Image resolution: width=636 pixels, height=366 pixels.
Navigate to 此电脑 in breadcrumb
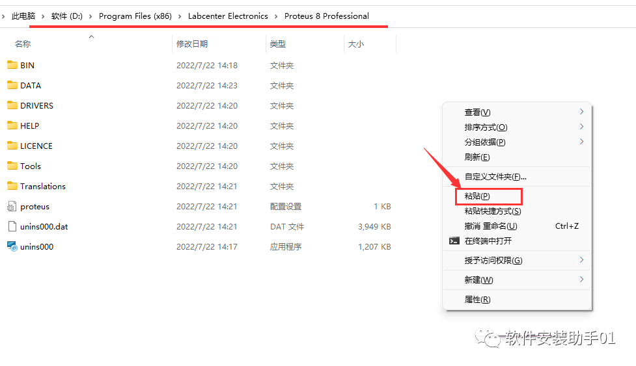tap(23, 16)
